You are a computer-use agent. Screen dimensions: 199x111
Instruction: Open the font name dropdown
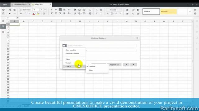[x=26, y=10]
